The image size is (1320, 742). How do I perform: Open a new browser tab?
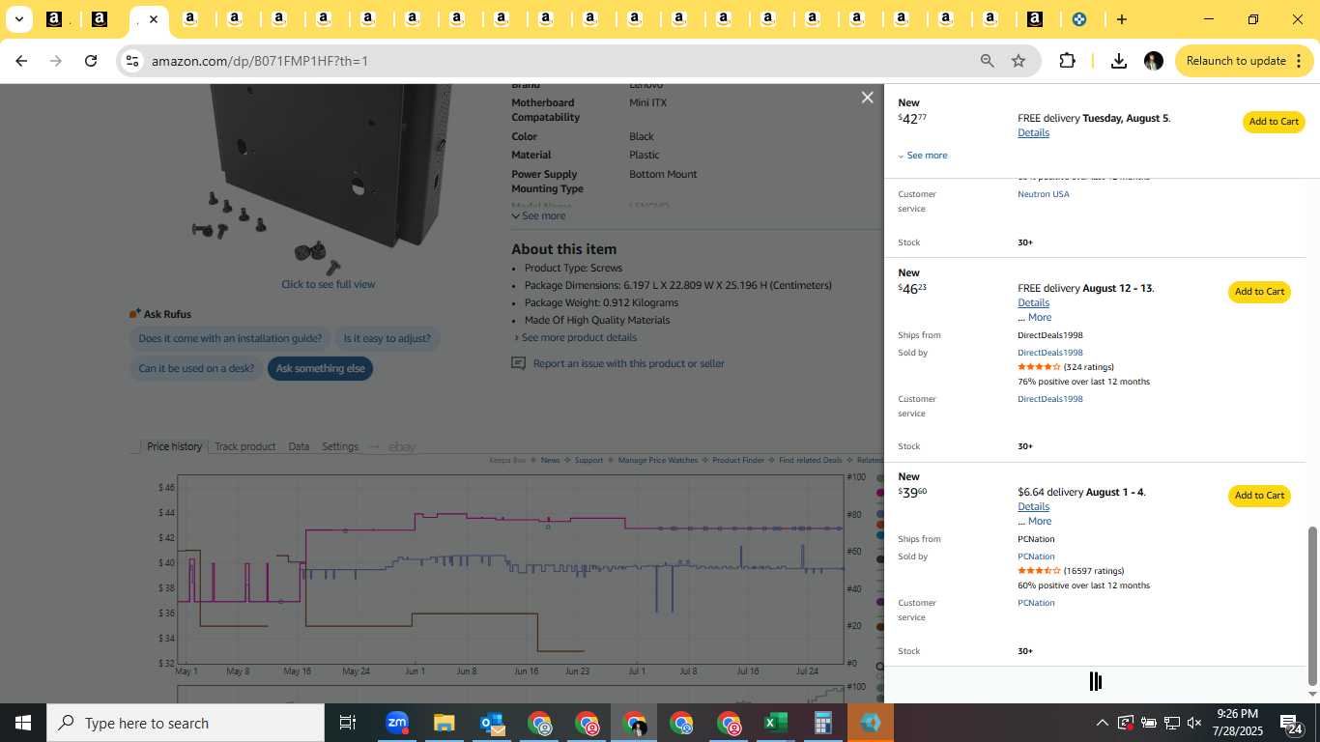tap(1121, 19)
